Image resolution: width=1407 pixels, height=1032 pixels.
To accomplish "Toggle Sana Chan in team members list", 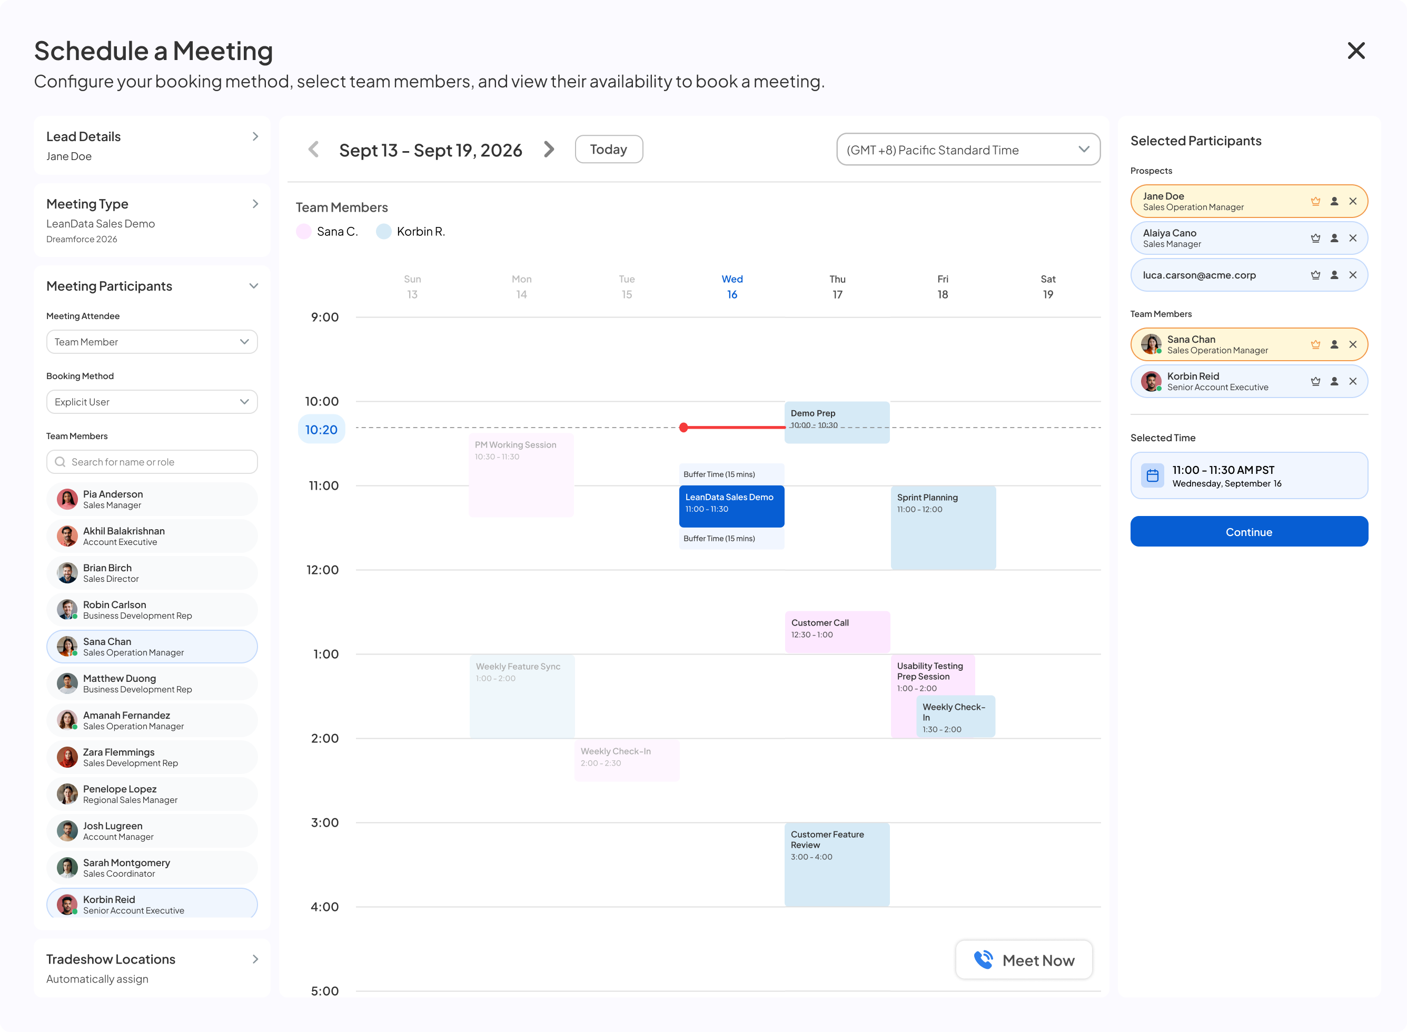I will click(x=152, y=647).
